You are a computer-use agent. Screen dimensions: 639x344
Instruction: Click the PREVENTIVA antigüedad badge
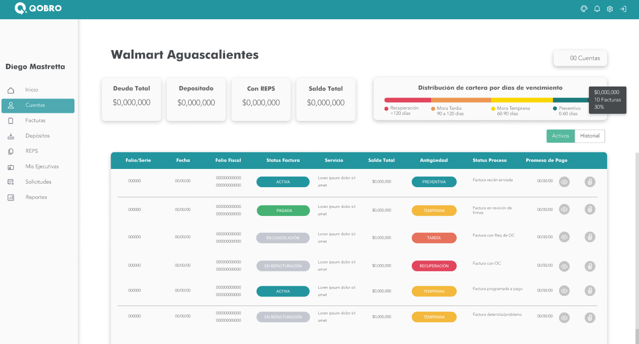coord(434,182)
